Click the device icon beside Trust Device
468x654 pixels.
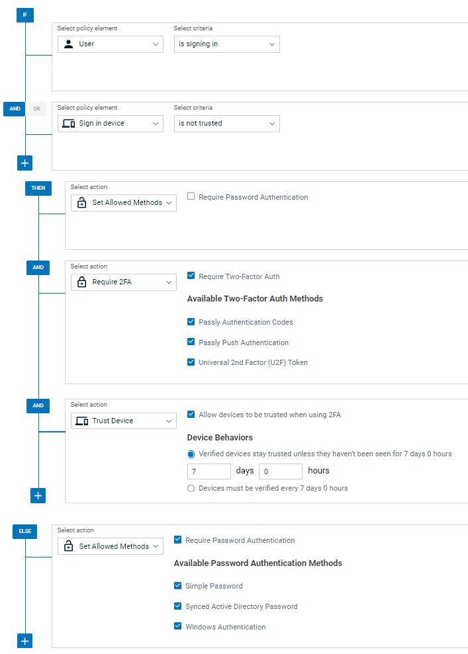pyautogui.click(x=82, y=421)
